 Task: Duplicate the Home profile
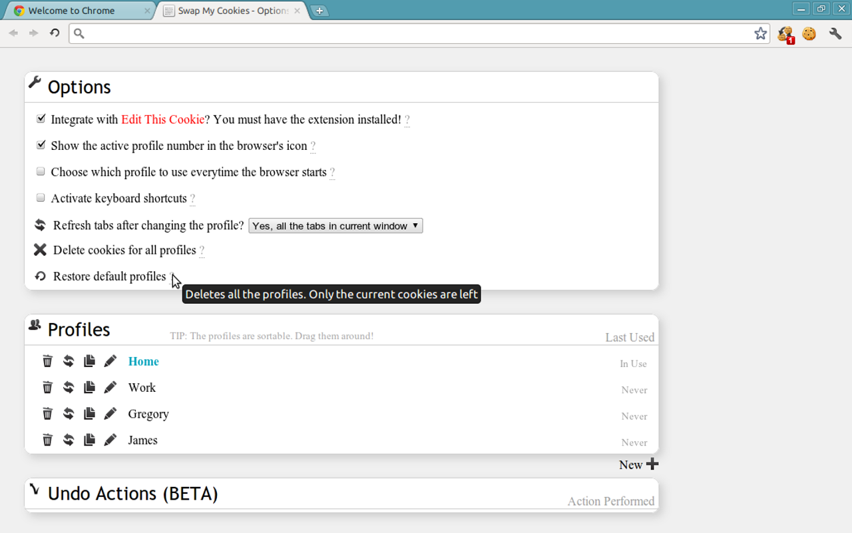[89, 361]
